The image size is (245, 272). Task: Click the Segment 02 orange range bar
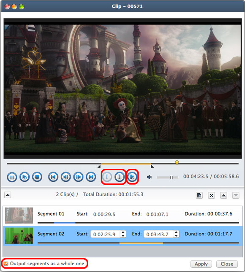(x=141, y=243)
